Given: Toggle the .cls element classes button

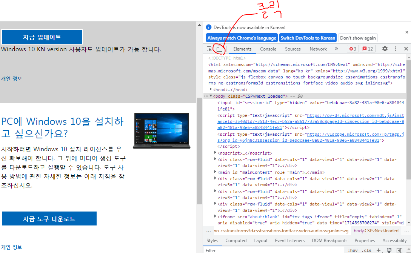Looking at the screenshot, I should [x=366, y=250].
